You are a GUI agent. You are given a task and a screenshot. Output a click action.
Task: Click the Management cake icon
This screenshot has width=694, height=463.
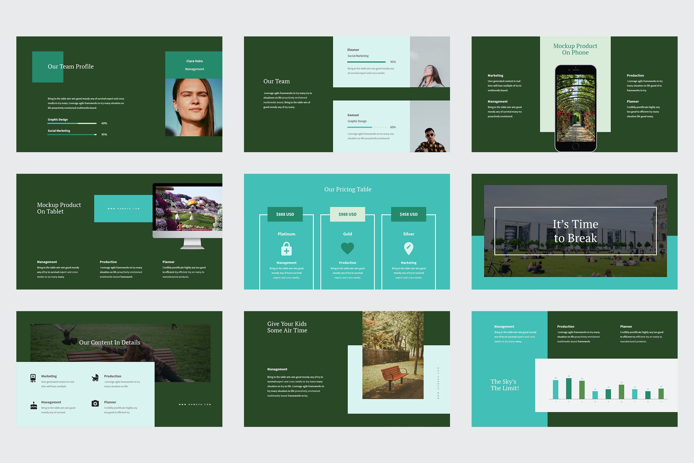point(34,405)
